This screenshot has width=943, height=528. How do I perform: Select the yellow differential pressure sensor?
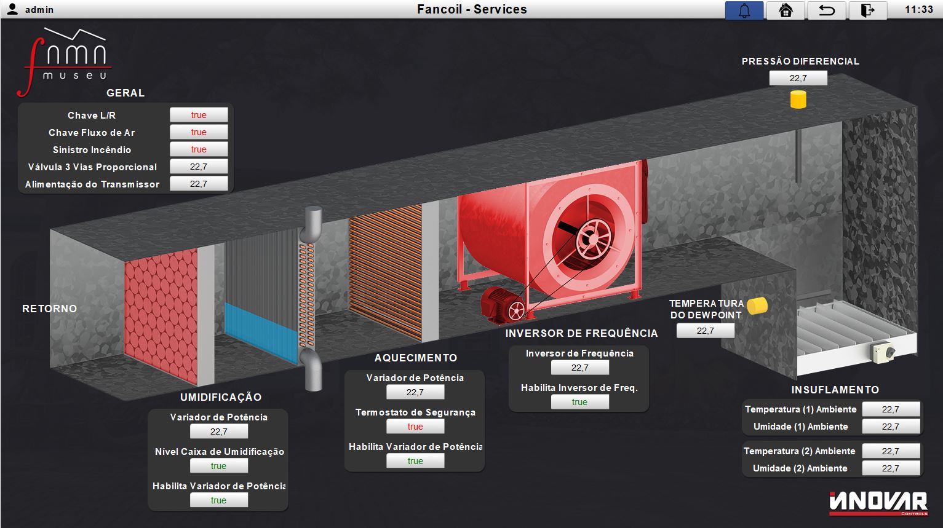pos(798,100)
